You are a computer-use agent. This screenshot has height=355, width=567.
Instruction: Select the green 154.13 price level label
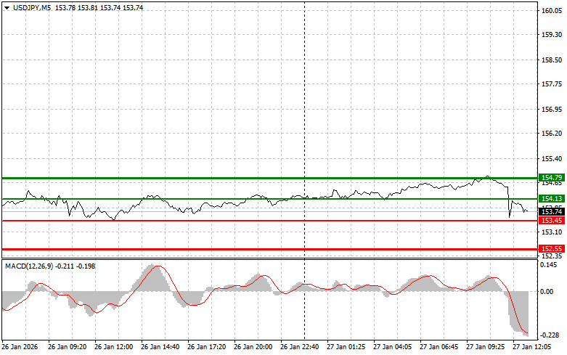click(552, 198)
